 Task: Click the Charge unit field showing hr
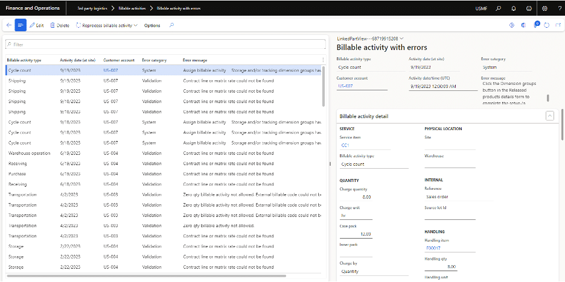pos(356,216)
